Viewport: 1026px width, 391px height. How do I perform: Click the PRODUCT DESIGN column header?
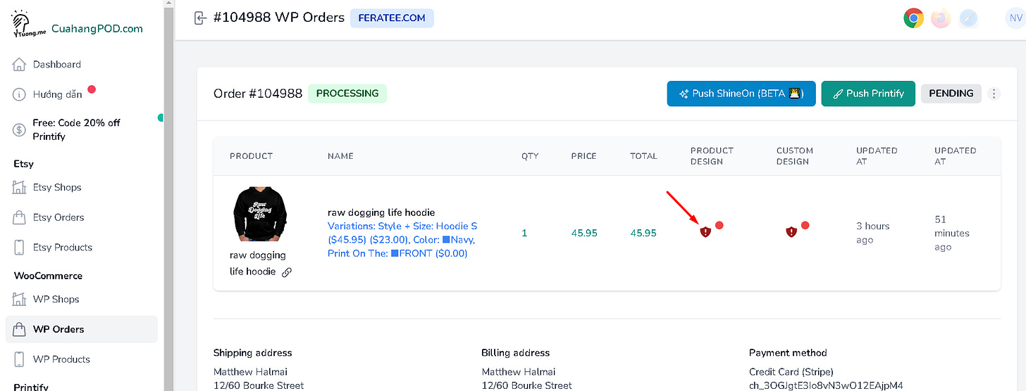(x=712, y=156)
